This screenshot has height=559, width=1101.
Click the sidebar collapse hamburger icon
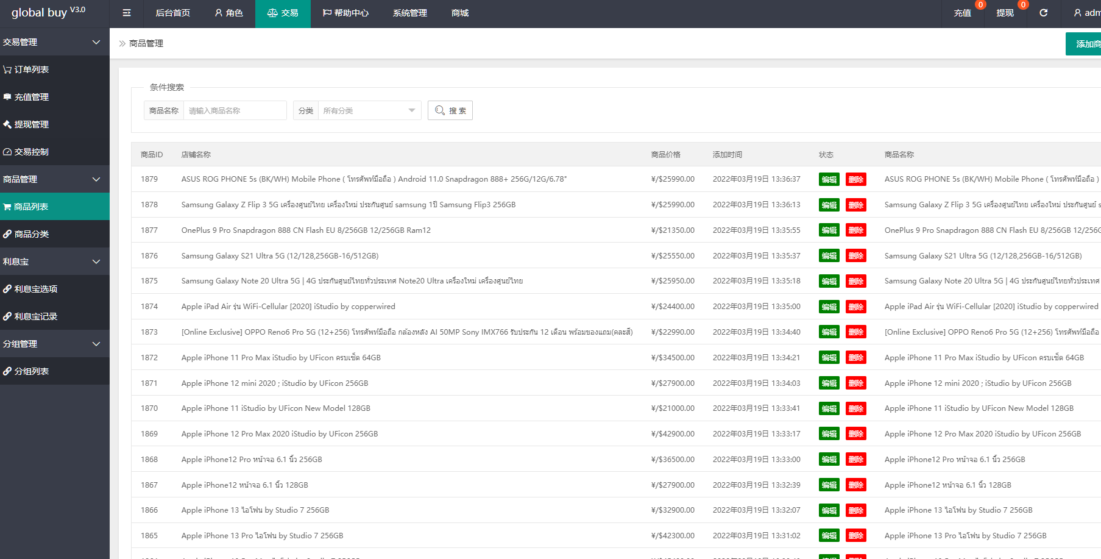click(127, 13)
